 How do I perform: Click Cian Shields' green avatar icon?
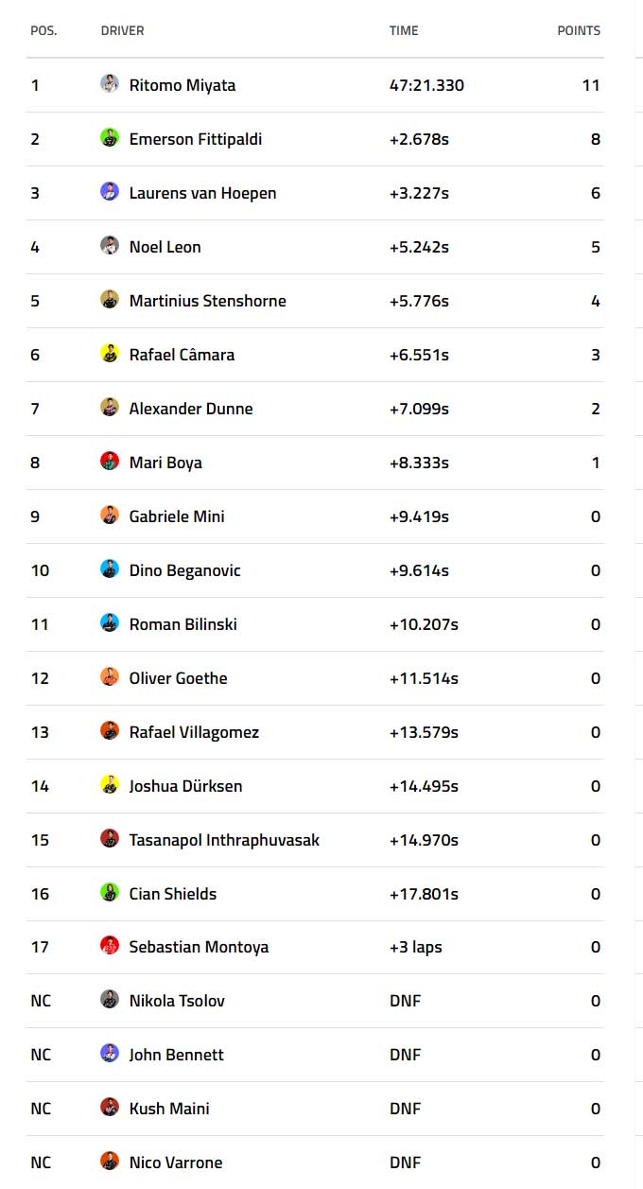click(x=110, y=892)
